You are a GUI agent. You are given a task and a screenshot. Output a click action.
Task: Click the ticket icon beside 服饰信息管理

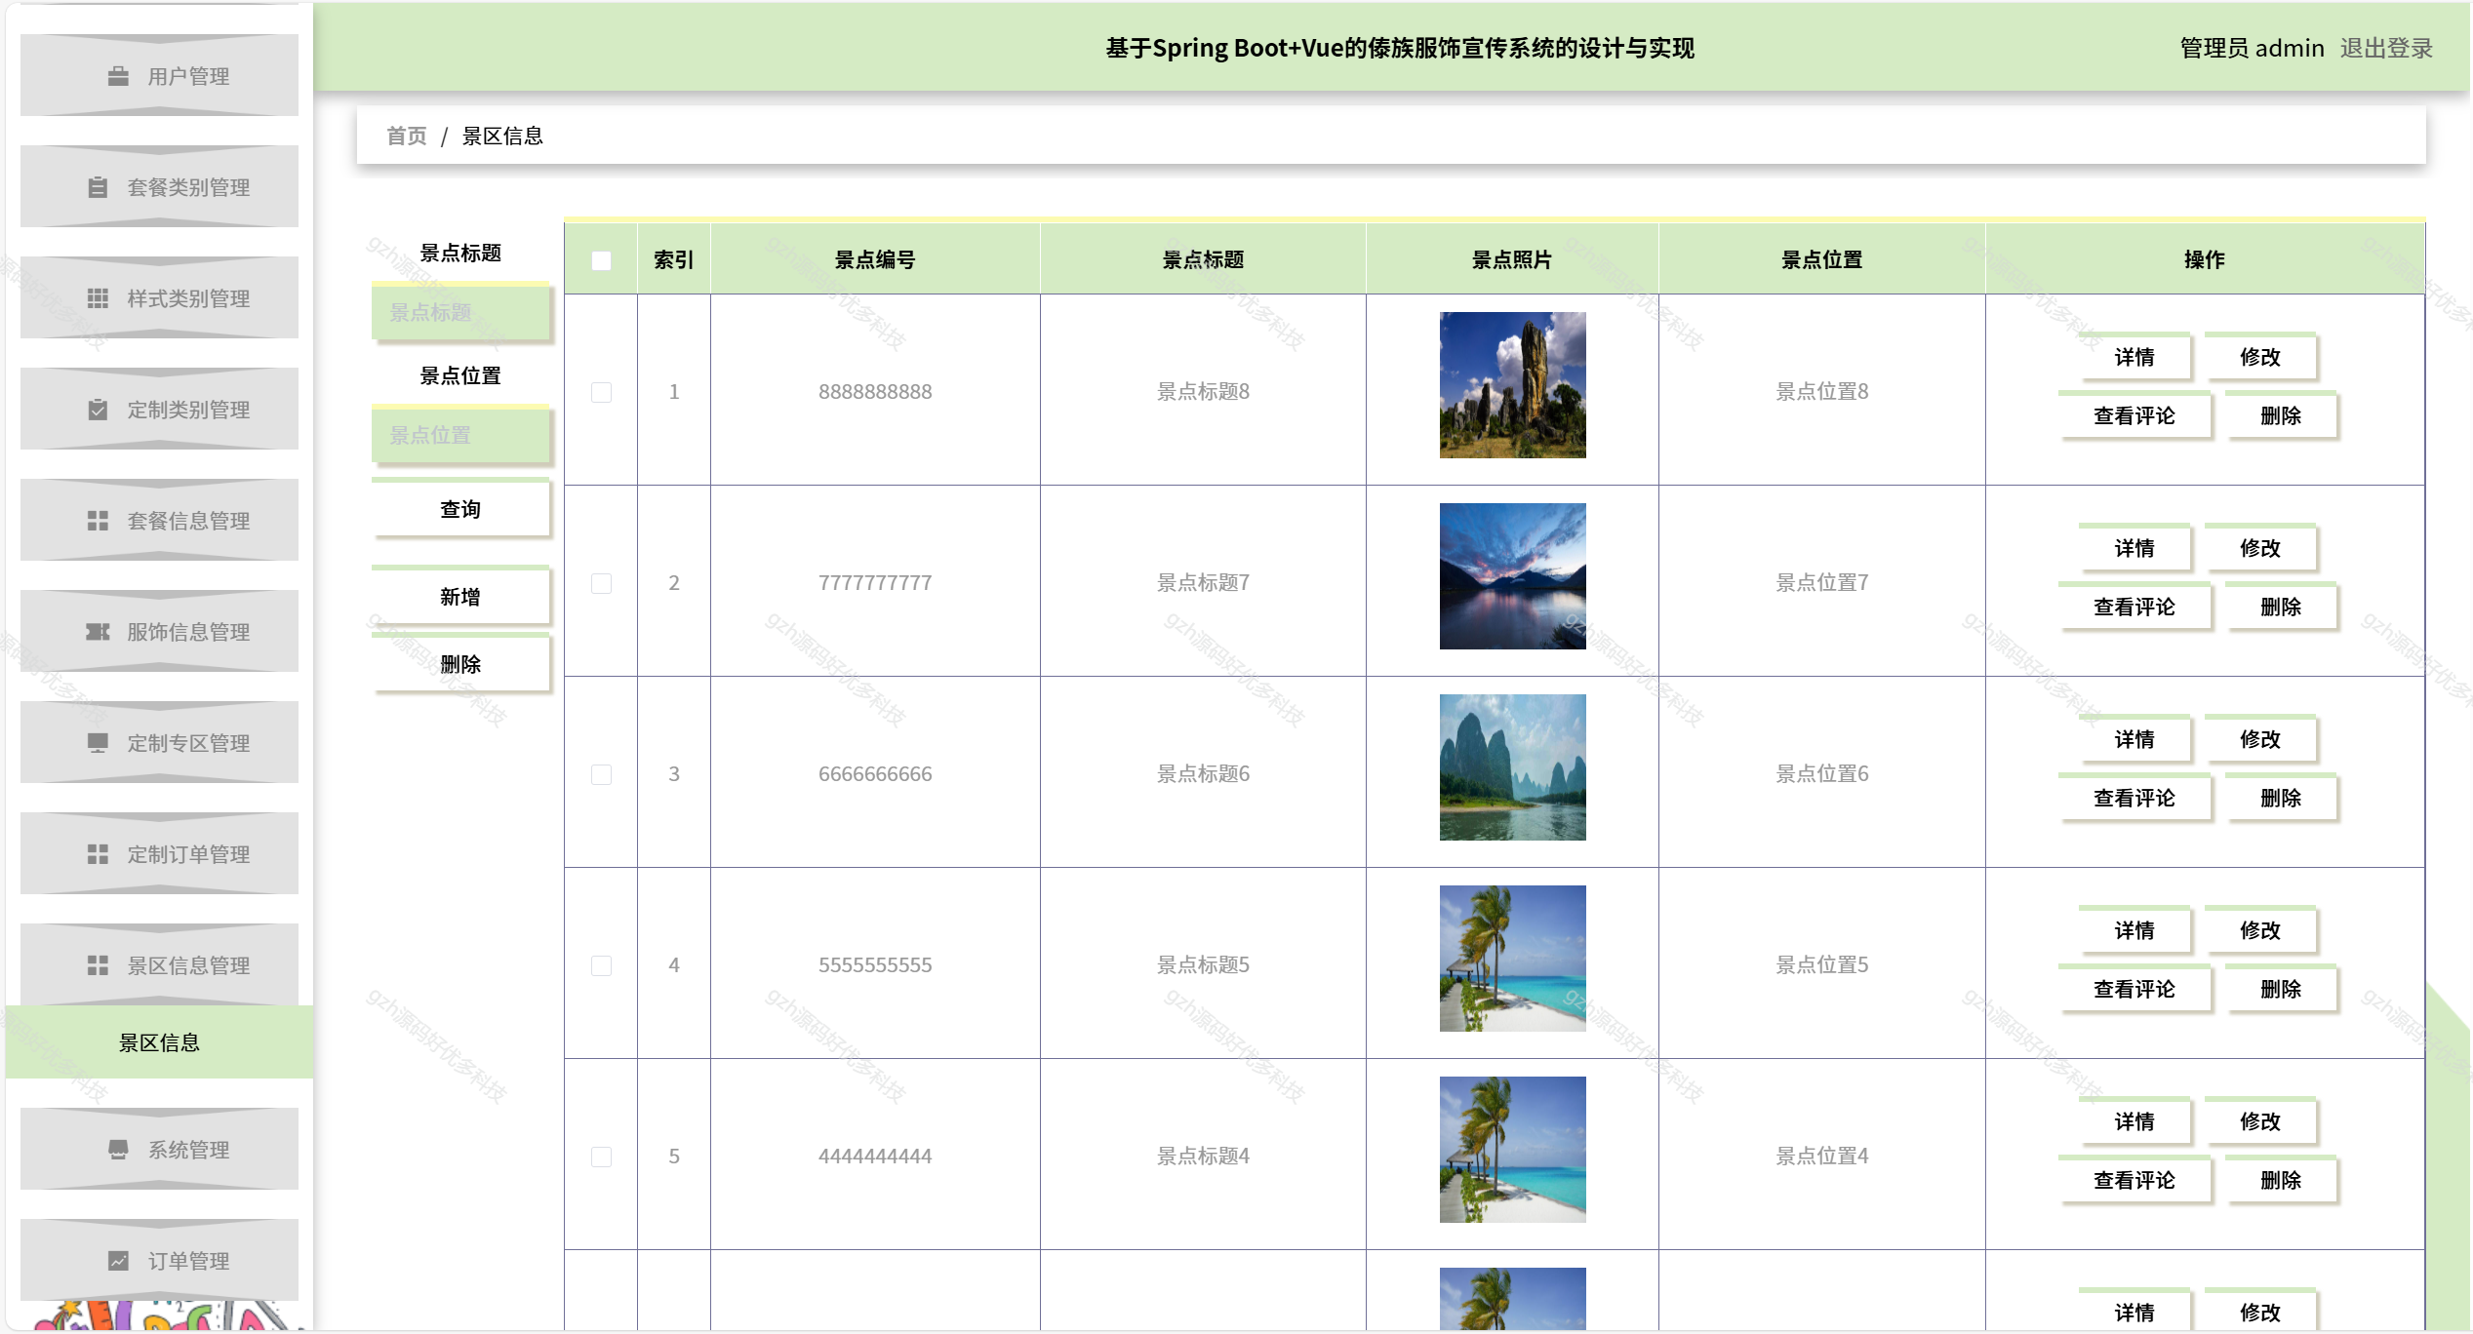click(x=98, y=632)
